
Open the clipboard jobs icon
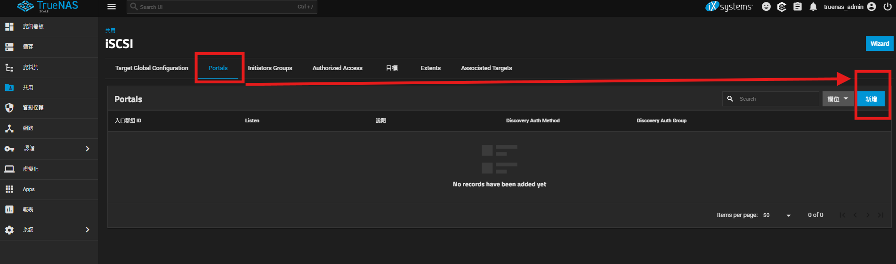point(798,7)
